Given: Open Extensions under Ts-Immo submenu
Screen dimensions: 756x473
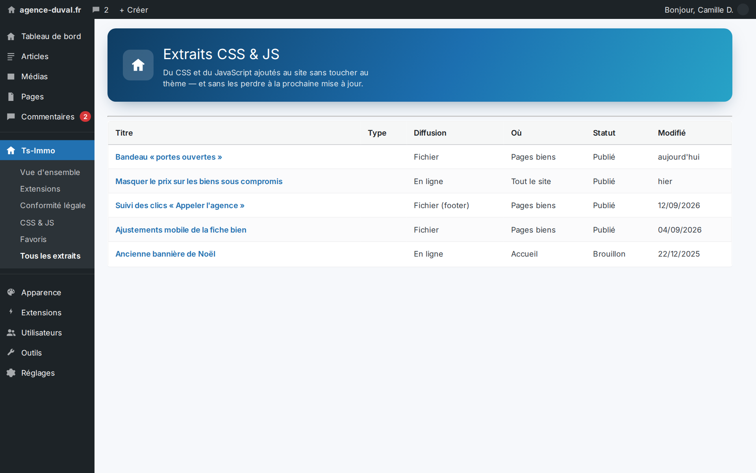Looking at the screenshot, I should 40,189.
